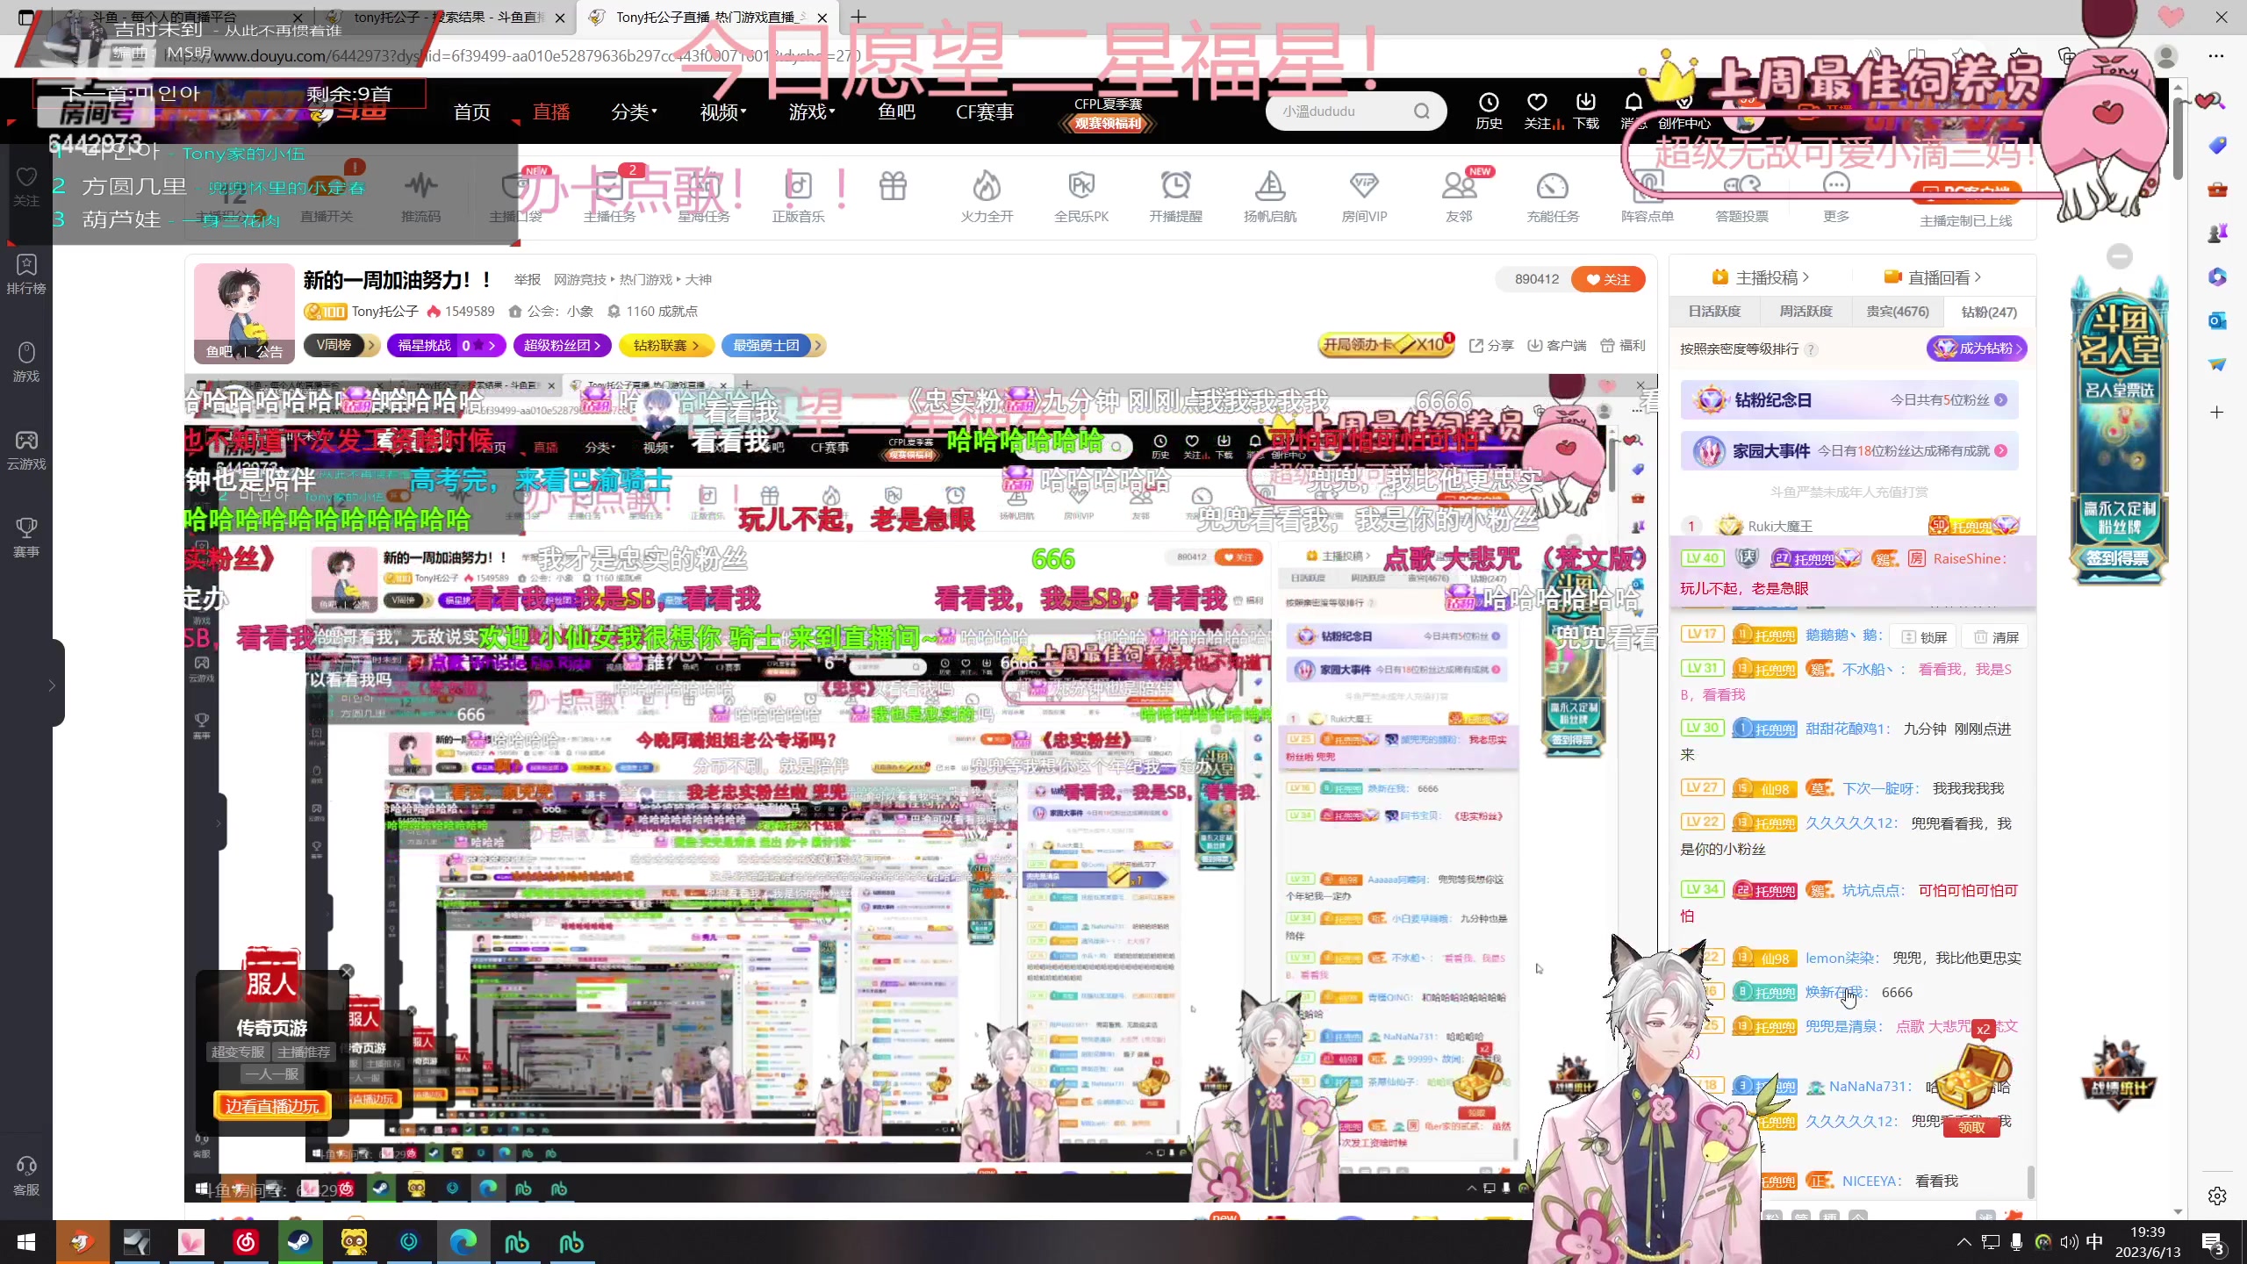Switch to the 贵宾(4676) tab

tap(1898, 312)
